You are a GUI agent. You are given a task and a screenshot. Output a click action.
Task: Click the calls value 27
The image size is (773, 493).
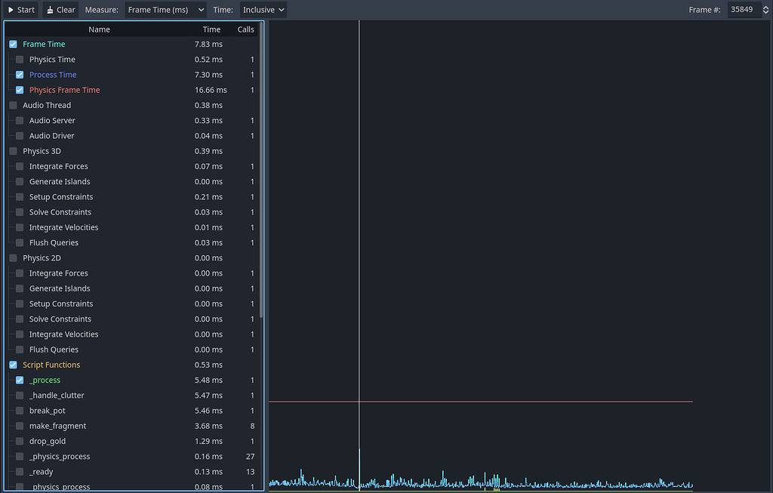coord(251,457)
